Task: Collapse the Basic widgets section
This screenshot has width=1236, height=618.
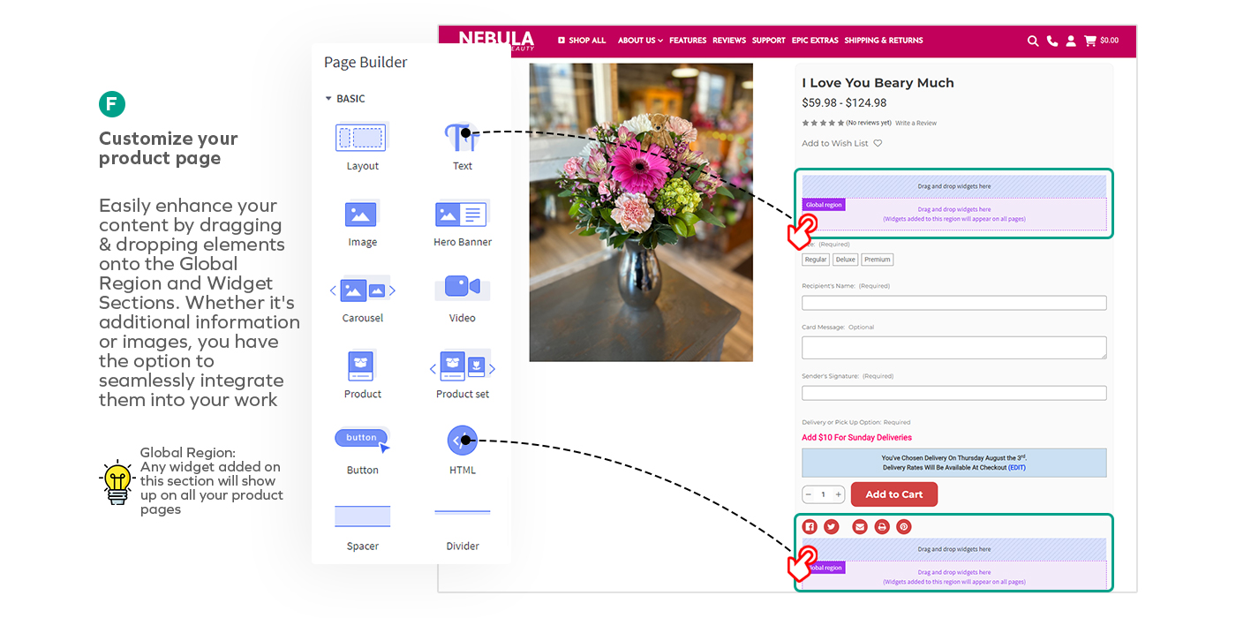Action: (x=328, y=98)
